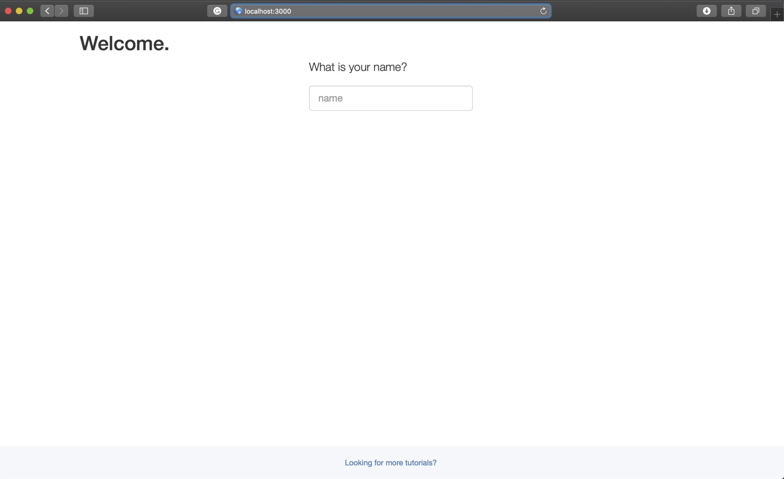Click the blank white page area below the name field
Screen dimensions: 784x479
pyautogui.click(x=390, y=249)
